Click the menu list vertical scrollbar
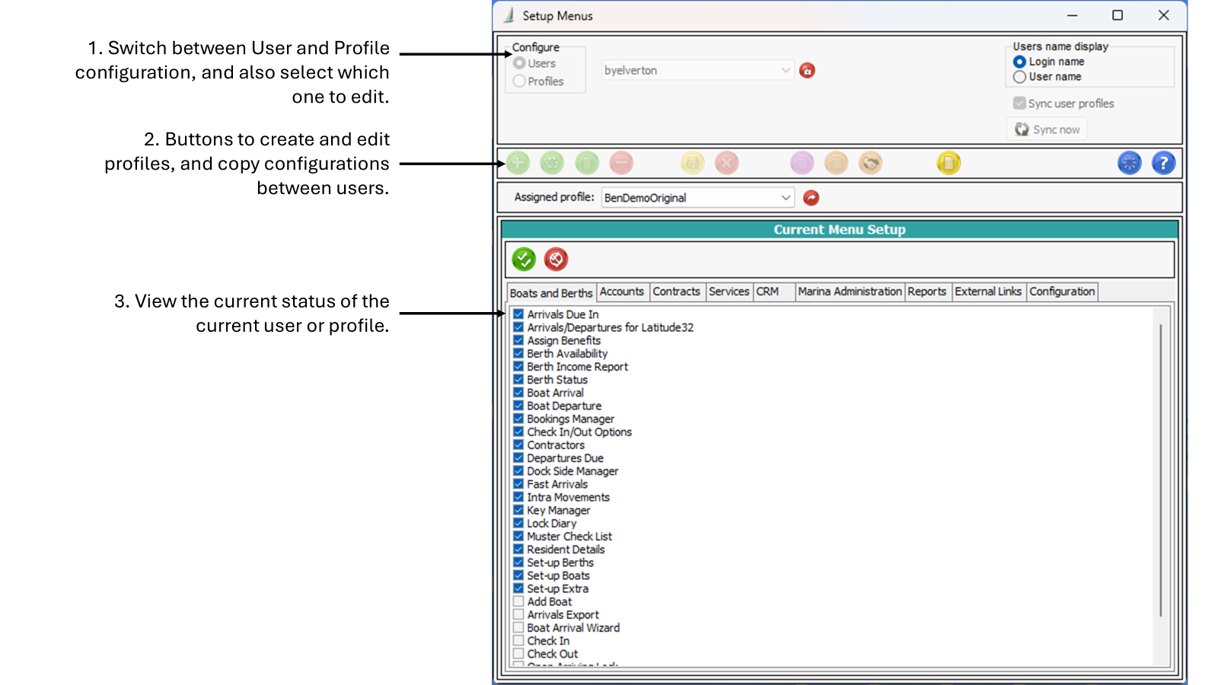This screenshot has height=685, width=1218. pyautogui.click(x=1160, y=472)
